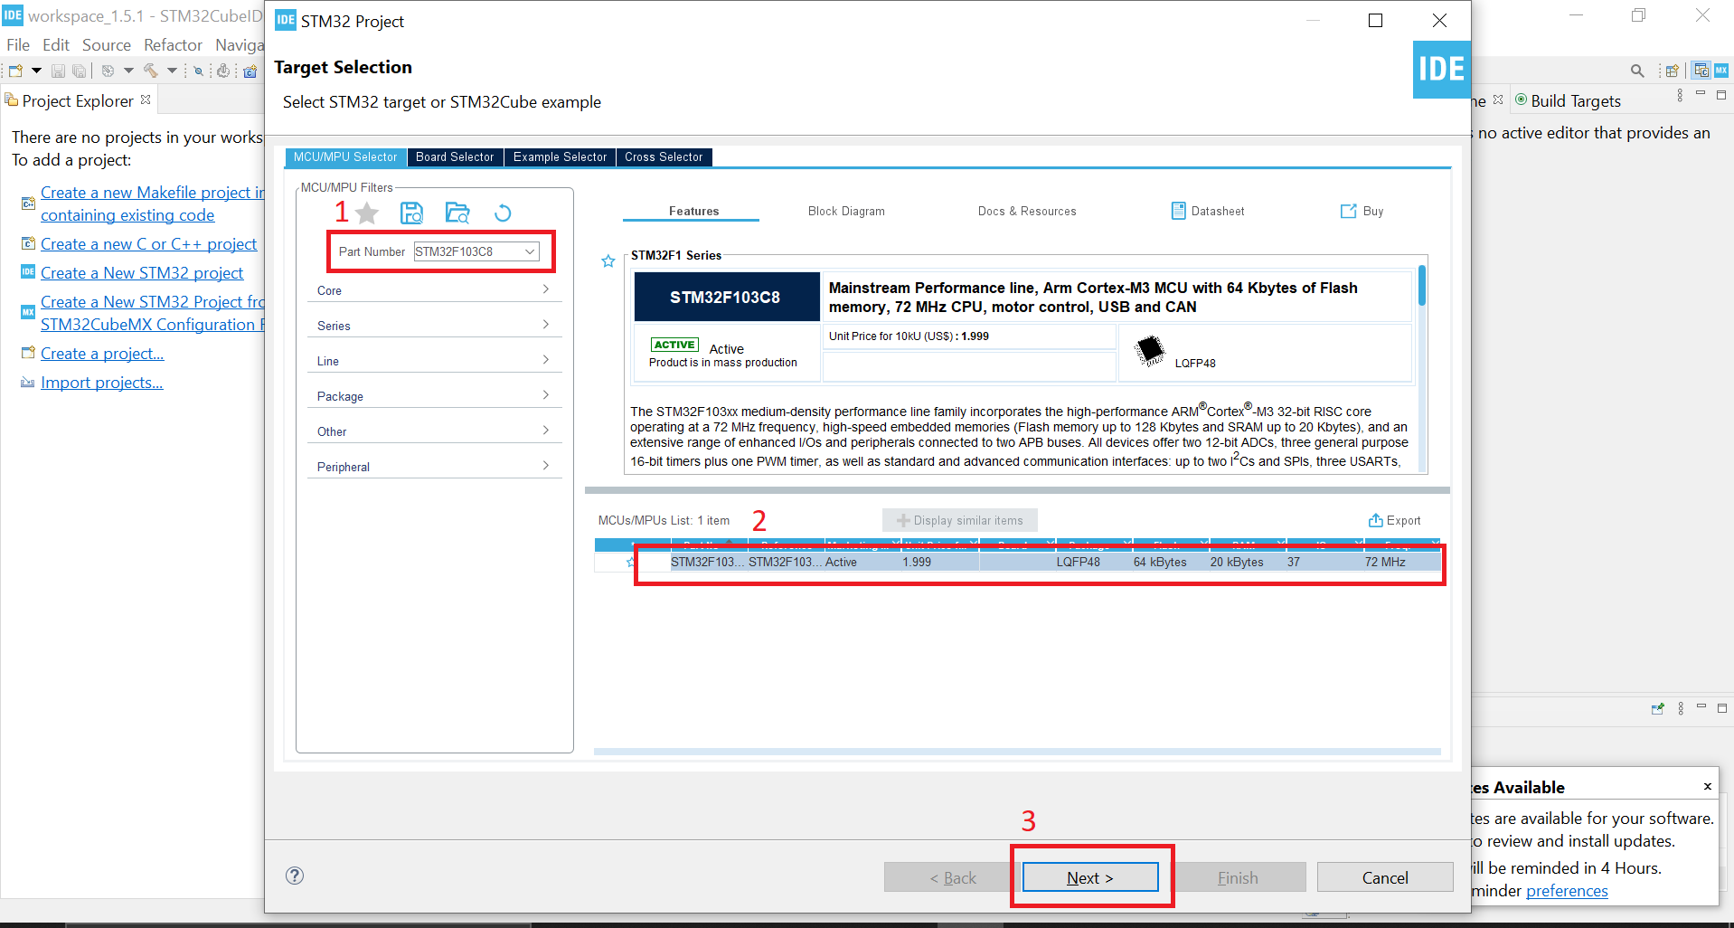Screen dimensions: 1734x928
Task: Expand the Package filter section
Action: coord(434,396)
